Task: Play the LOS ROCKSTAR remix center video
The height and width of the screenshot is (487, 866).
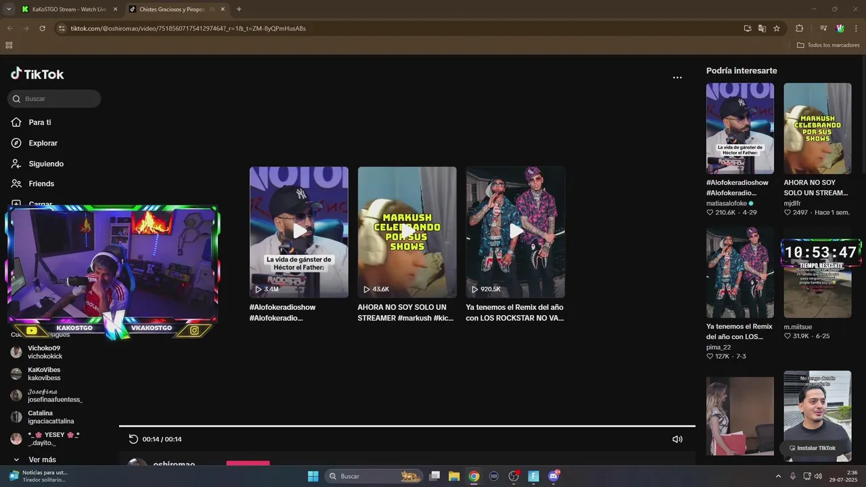Action: click(516, 232)
